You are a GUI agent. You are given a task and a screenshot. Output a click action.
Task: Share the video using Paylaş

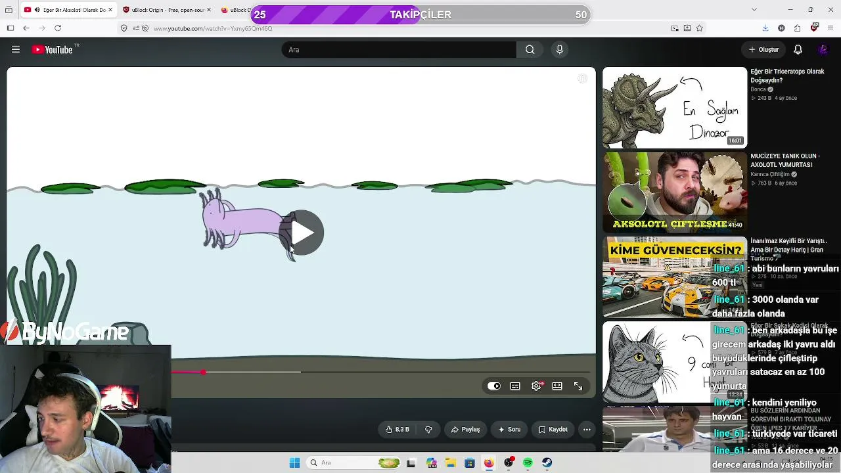[465, 429]
